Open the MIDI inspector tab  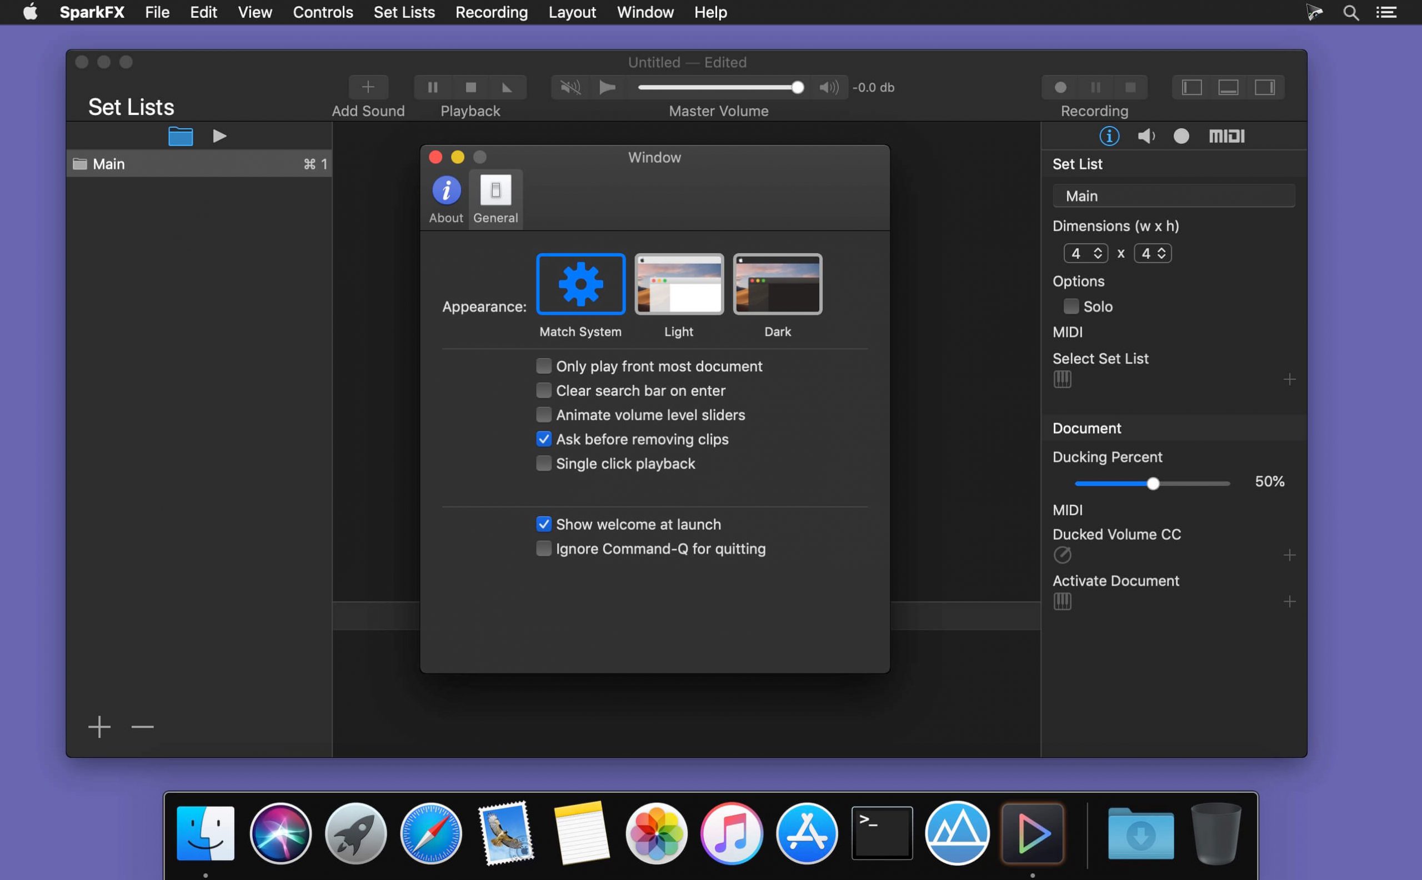(x=1226, y=136)
